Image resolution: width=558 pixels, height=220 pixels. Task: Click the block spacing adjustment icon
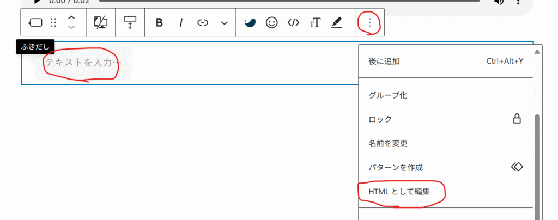tap(130, 22)
